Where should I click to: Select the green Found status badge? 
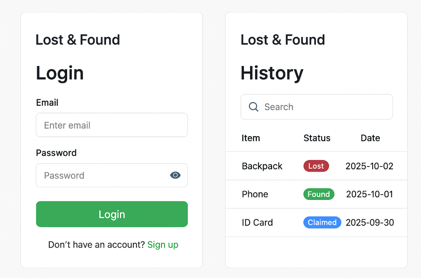[x=319, y=194]
